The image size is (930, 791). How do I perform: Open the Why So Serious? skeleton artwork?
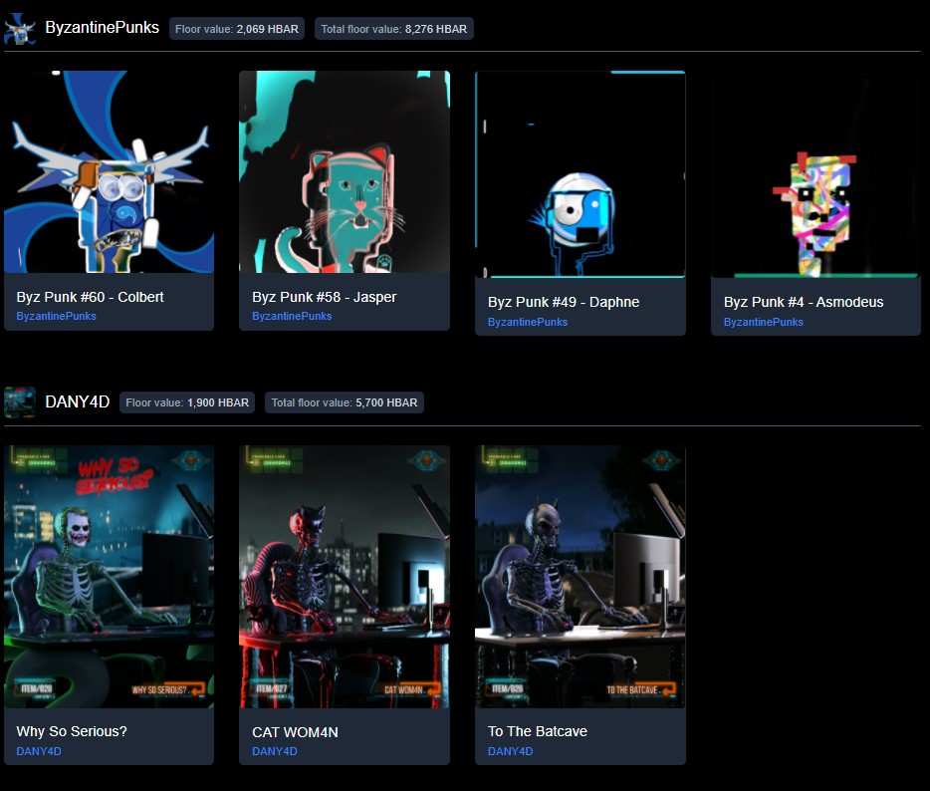click(110, 577)
